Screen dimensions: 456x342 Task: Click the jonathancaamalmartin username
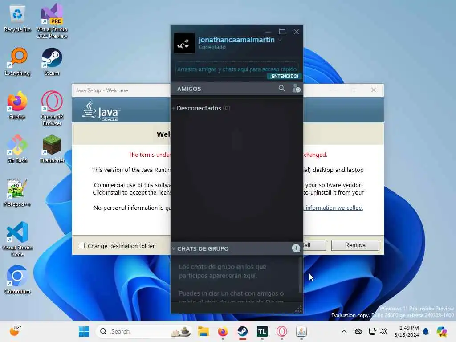pos(236,40)
